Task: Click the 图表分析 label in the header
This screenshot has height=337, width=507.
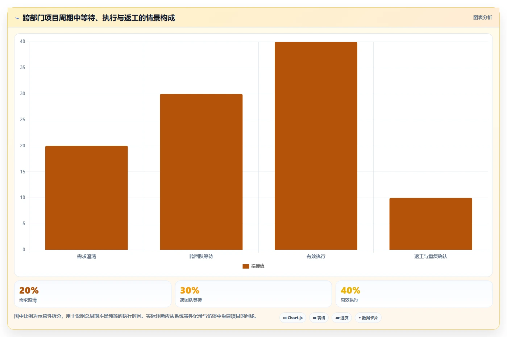Action: (x=482, y=17)
